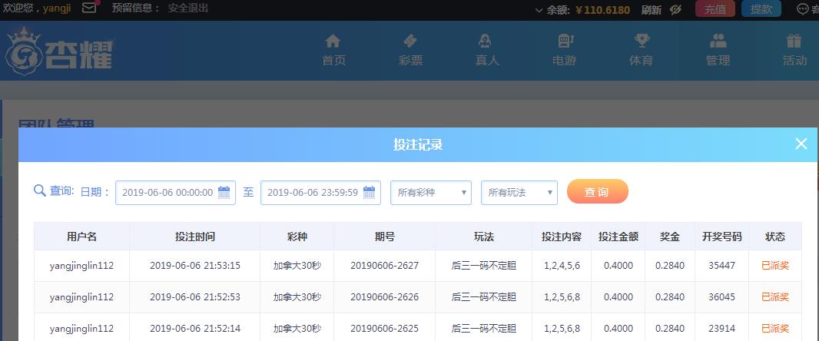Click the blue 提款 button
819x341 pixels.
[x=761, y=9]
